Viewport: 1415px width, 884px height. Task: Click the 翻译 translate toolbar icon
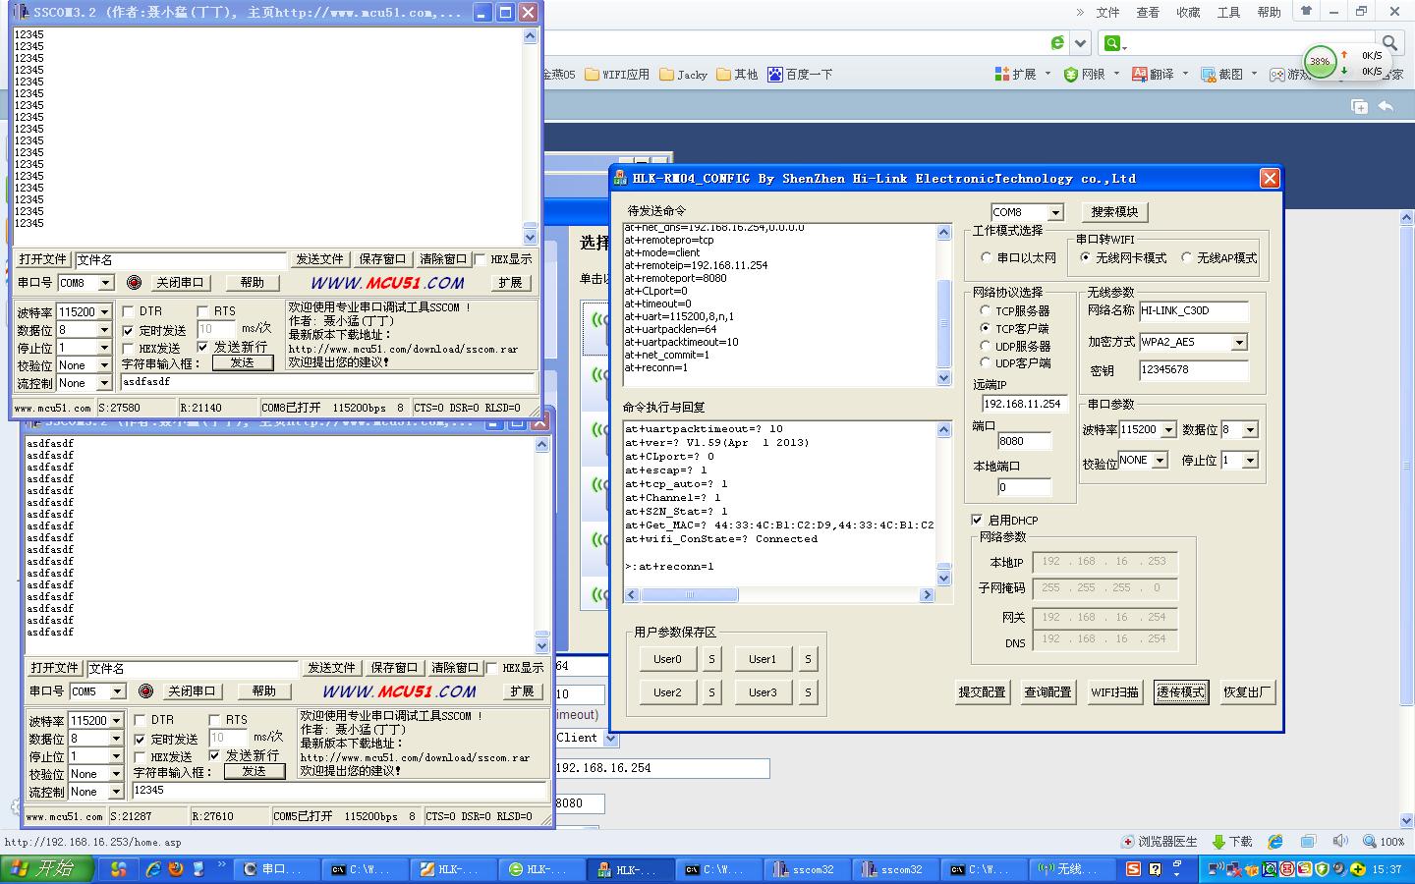pyautogui.click(x=1154, y=74)
